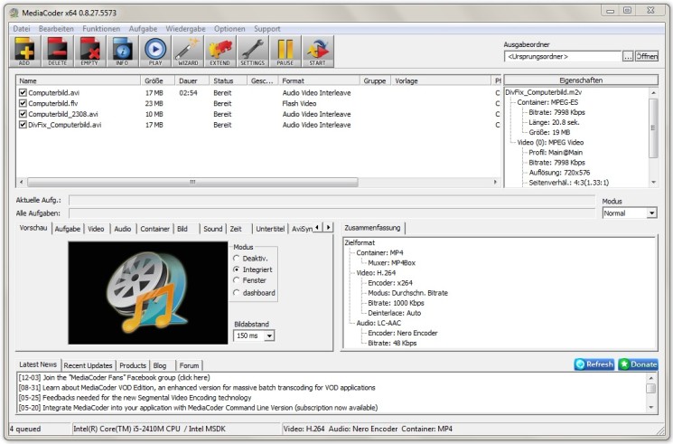The width and height of the screenshot is (673, 444).
Task: Click the EMPTY list toolbar icon
Action: pos(90,52)
